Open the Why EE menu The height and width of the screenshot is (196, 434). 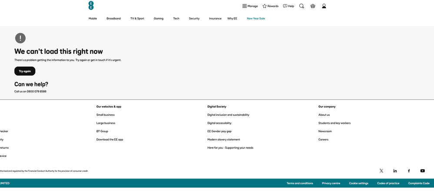(x=232, y=19)
